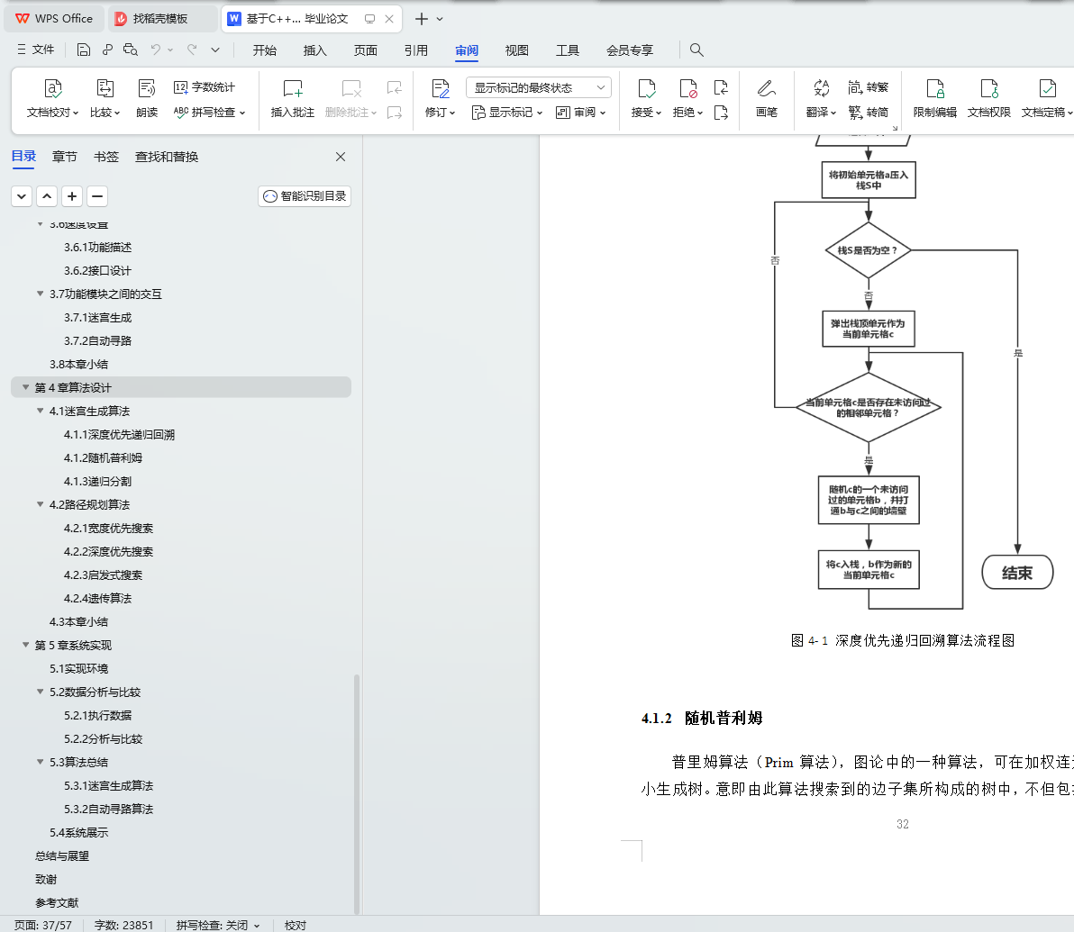Convert text with 简转繁
1074x932 pixels.
pyautogui.click(x=868, y=87)
